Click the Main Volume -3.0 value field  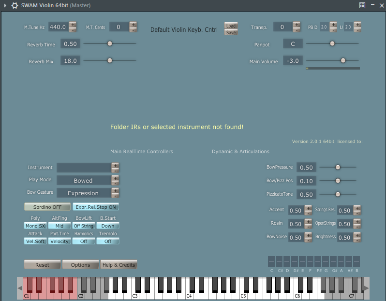(293, 61)
